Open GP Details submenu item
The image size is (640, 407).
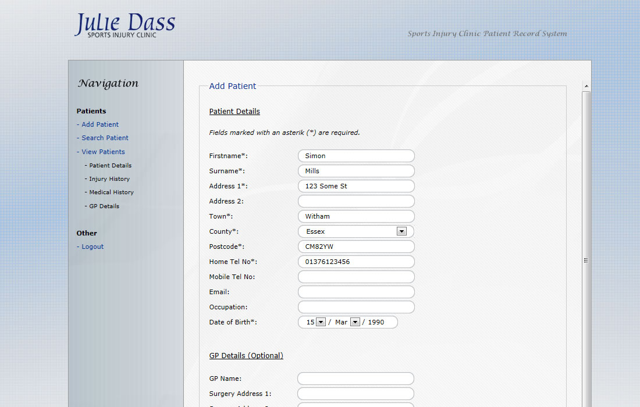pyautogui.click(x=104, y=206)
